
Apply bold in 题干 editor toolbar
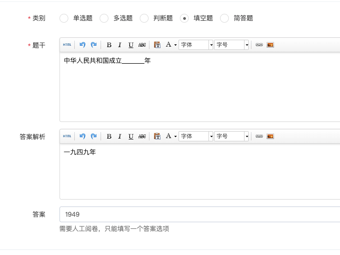coord(109,45)
